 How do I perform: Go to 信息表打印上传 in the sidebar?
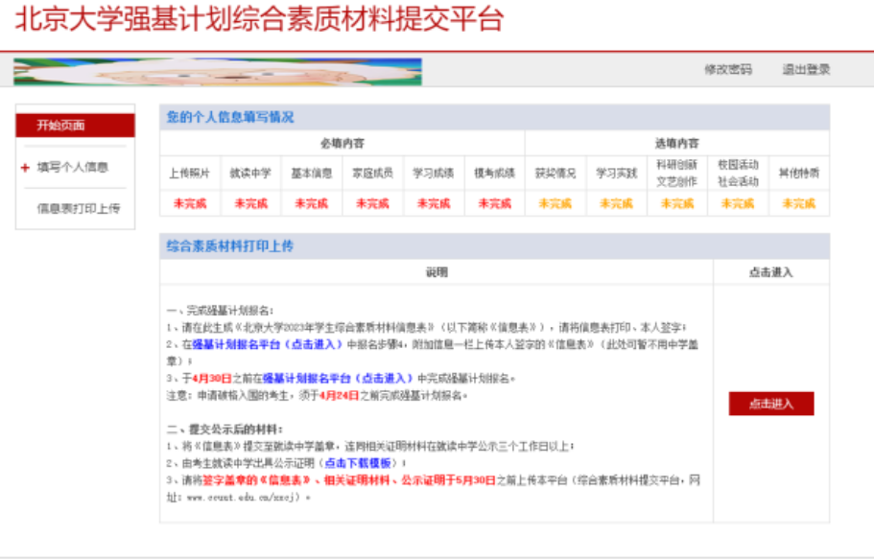79,208
